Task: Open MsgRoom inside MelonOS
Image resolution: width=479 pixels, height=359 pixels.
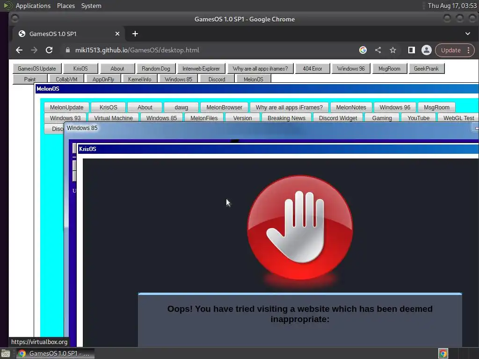Action: [436, 108]
